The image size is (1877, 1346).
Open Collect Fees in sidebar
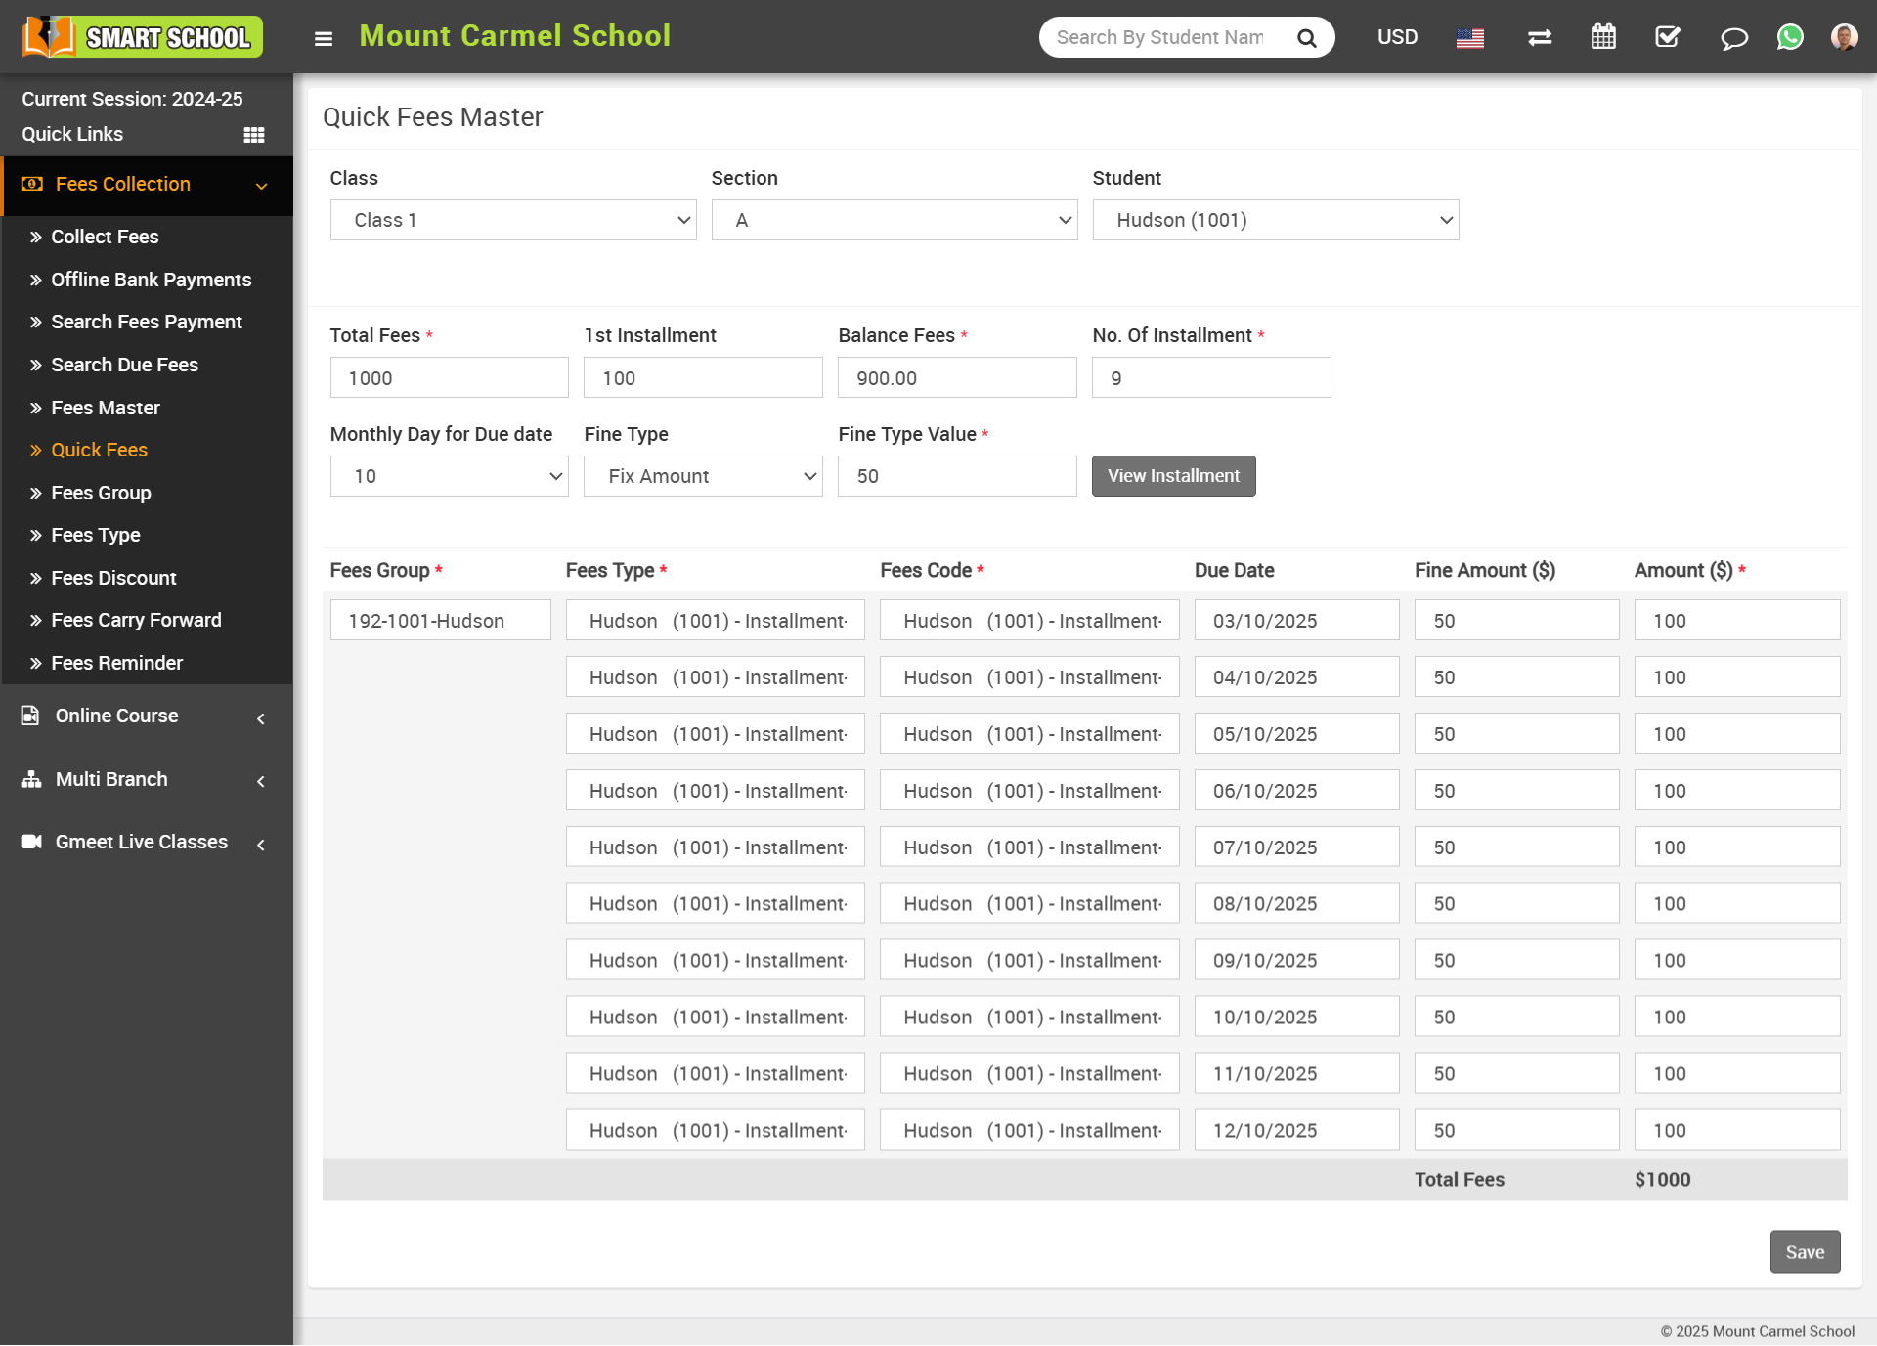[x=105, y=237]
